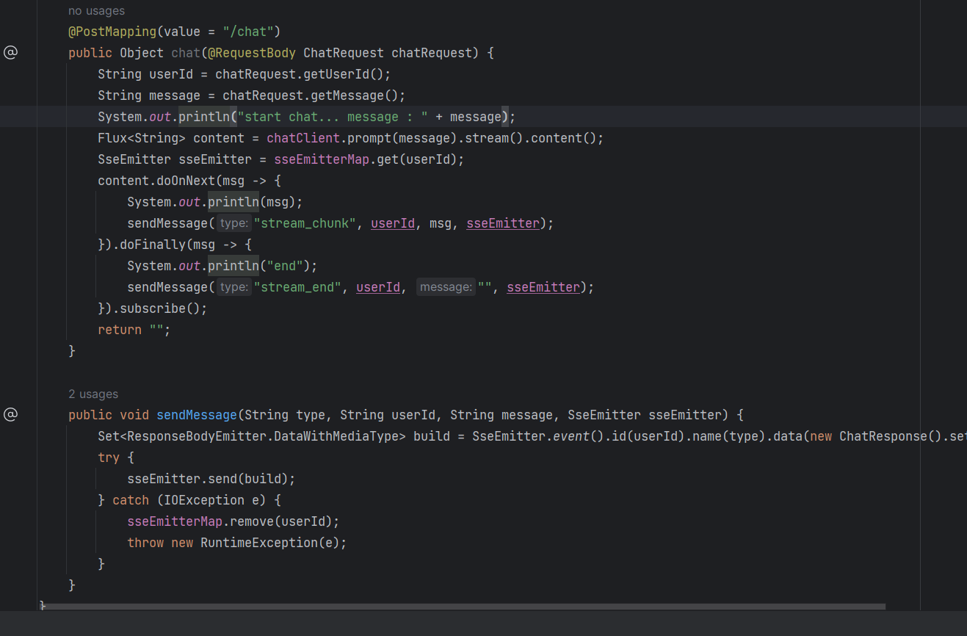Click the @PostMapping annotation
The width and height of the screenshot is (967, 636).
coord(112,32)
